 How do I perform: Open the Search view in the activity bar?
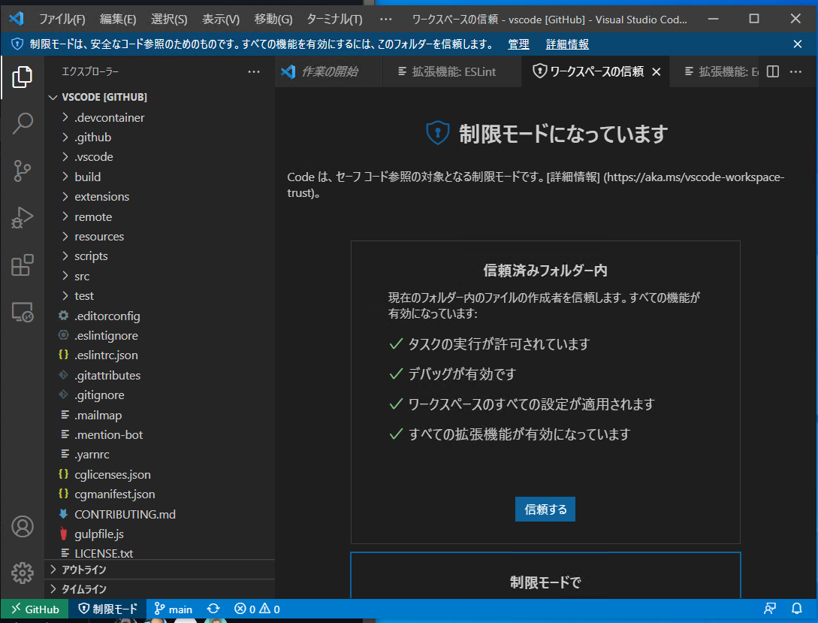[23, 122]
